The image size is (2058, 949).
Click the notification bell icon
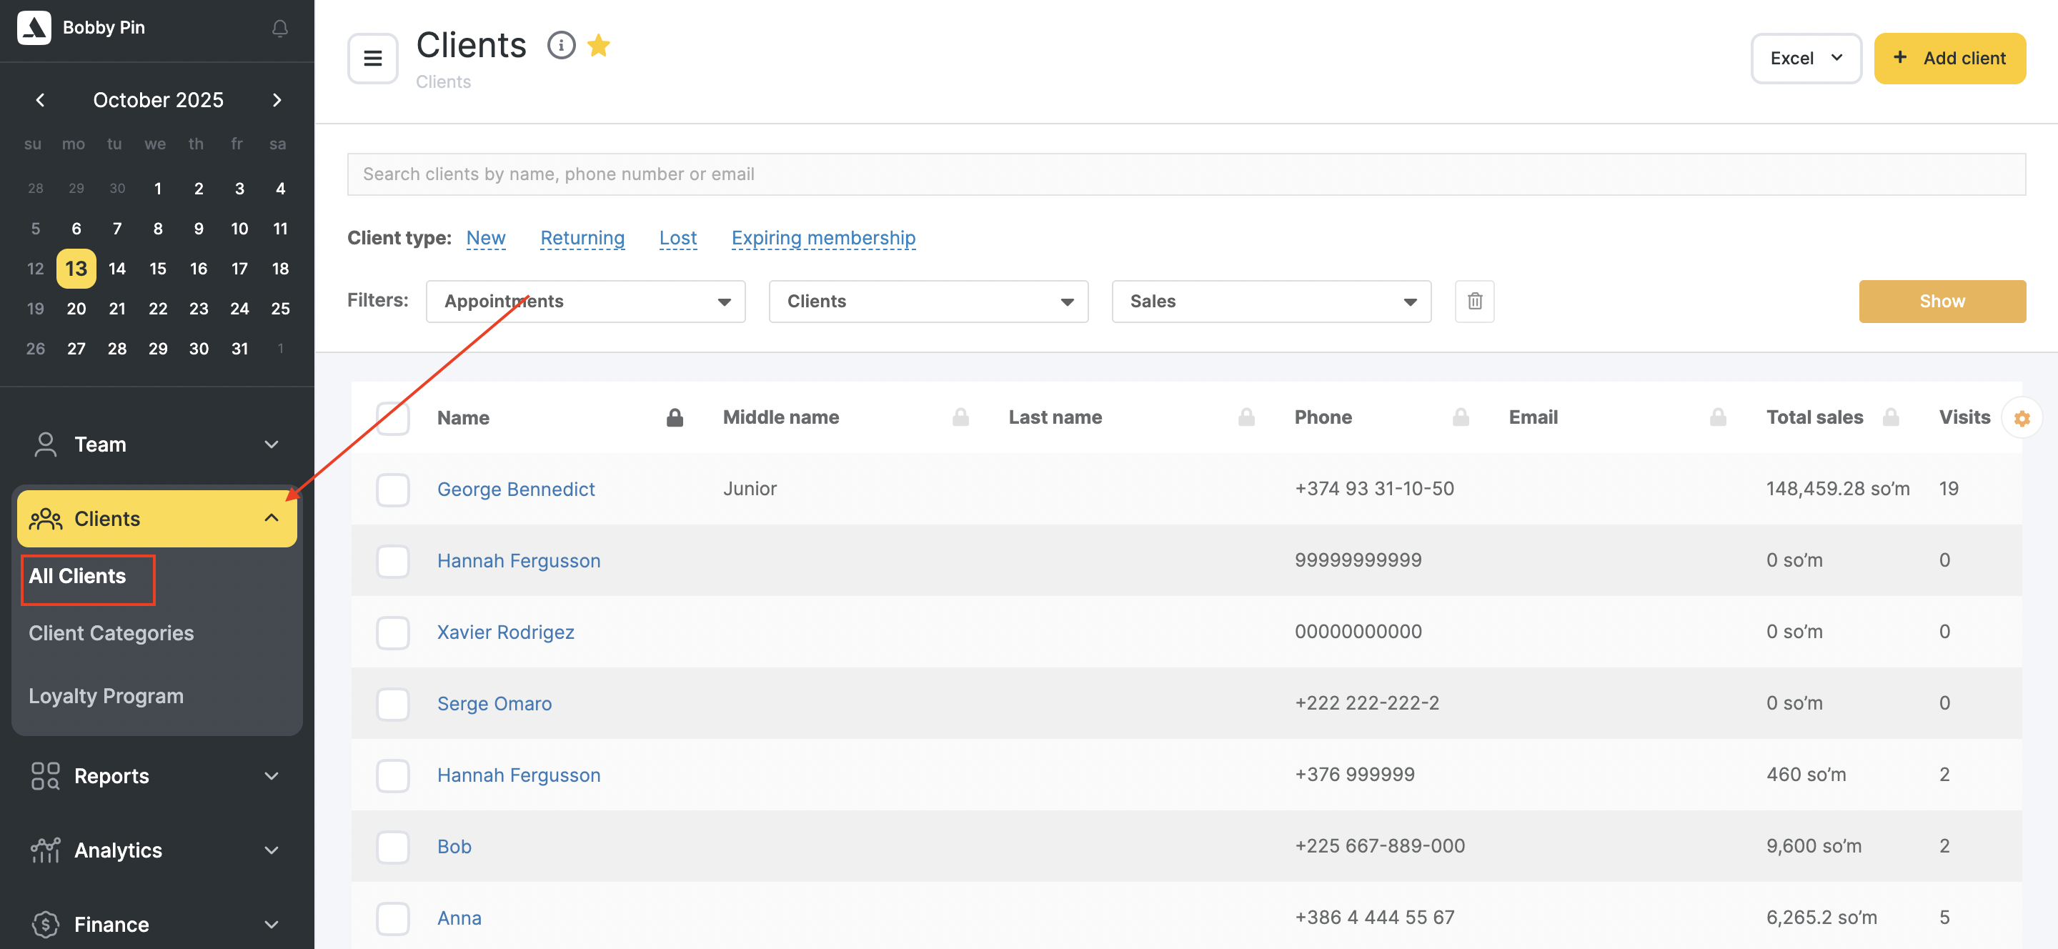[279, 28]
